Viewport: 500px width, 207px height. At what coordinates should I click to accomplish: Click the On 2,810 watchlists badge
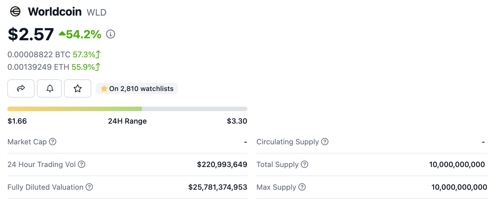coord(137,88)
